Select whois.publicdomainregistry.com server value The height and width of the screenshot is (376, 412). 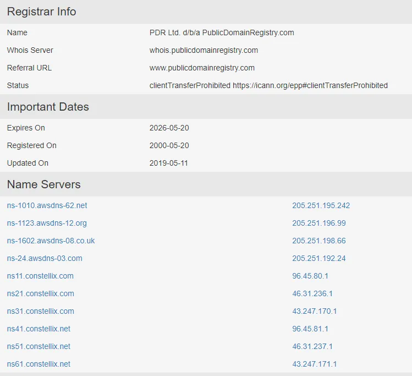[204, 50]
